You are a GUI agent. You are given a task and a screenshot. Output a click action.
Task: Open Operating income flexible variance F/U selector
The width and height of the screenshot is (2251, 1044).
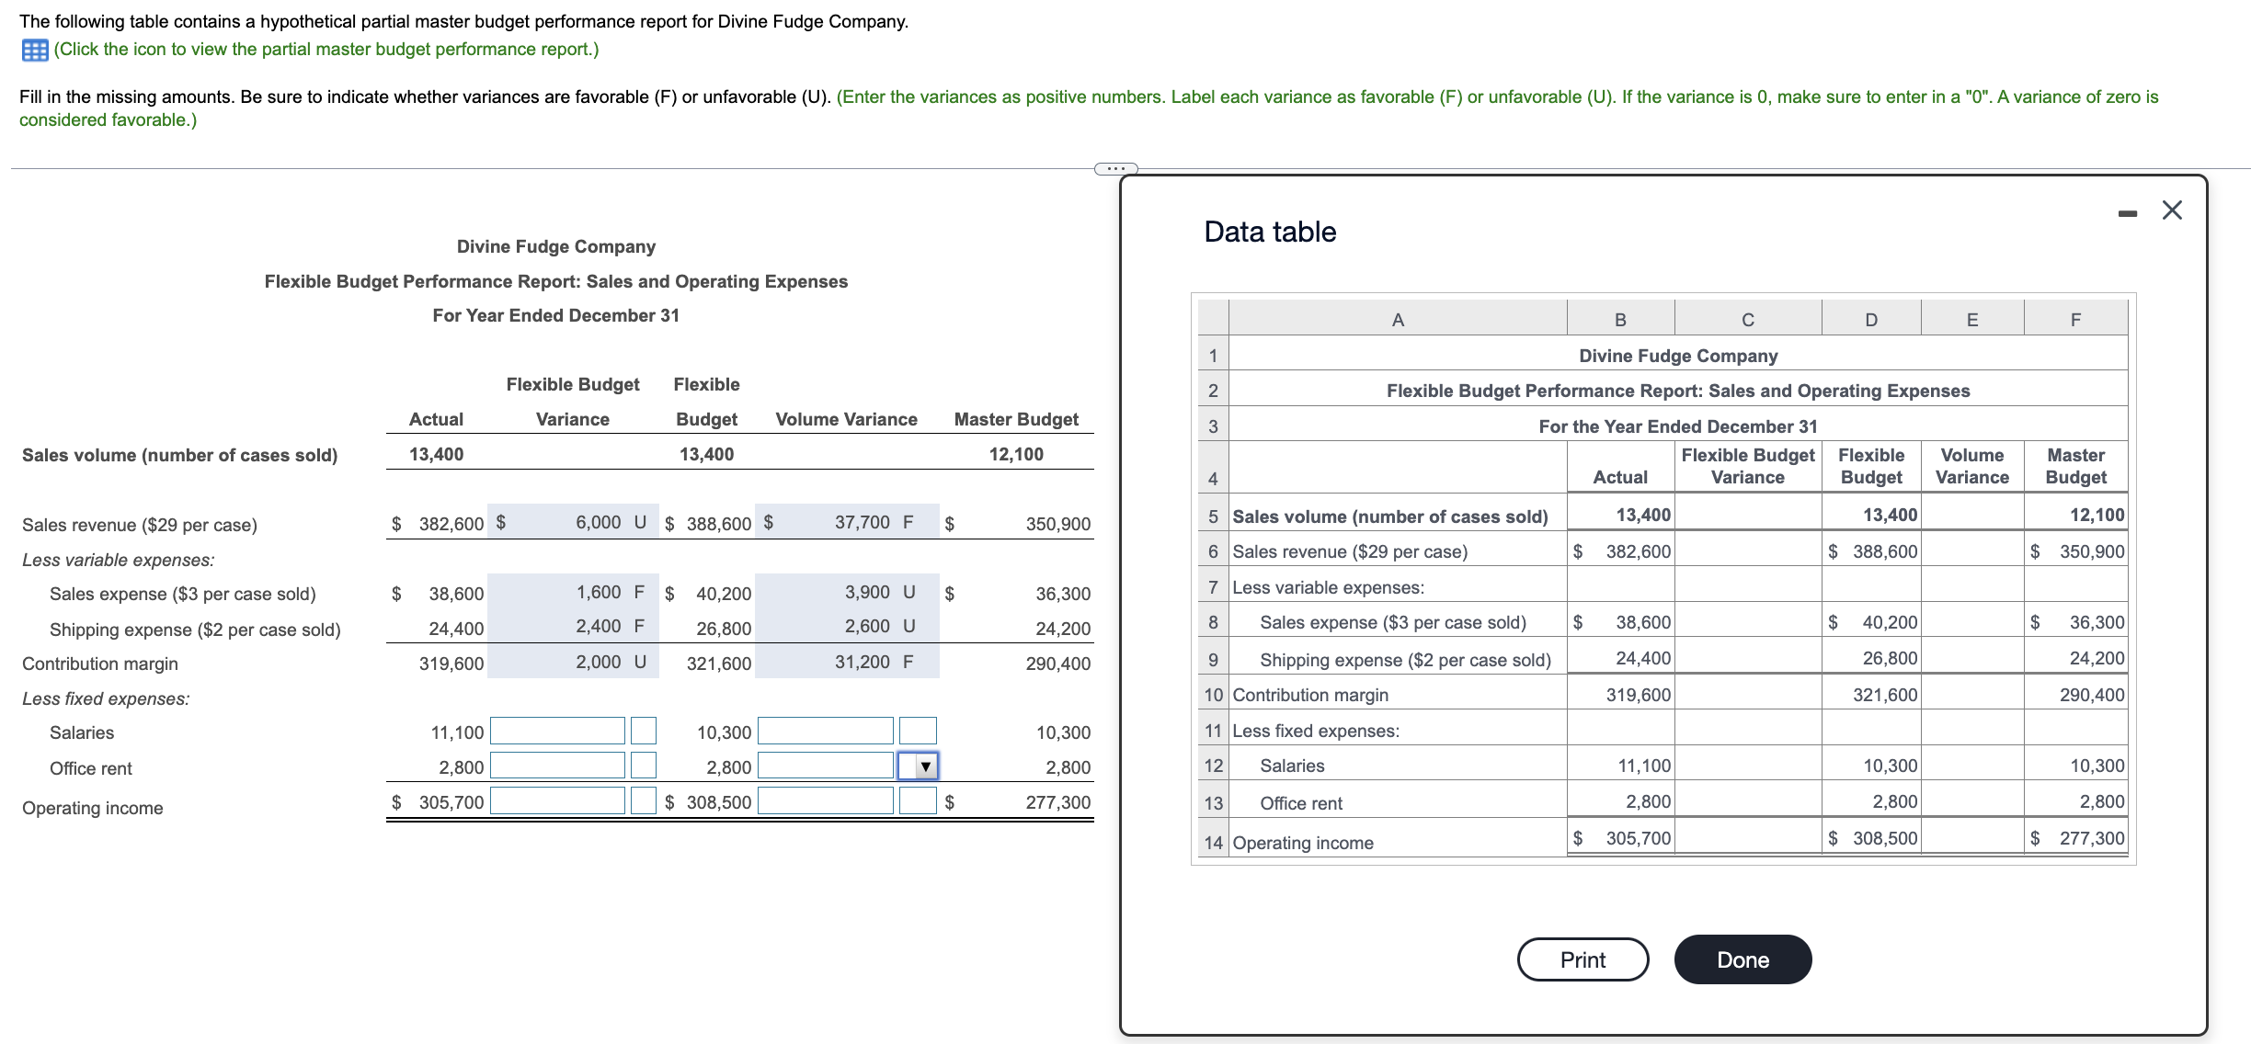644,800
